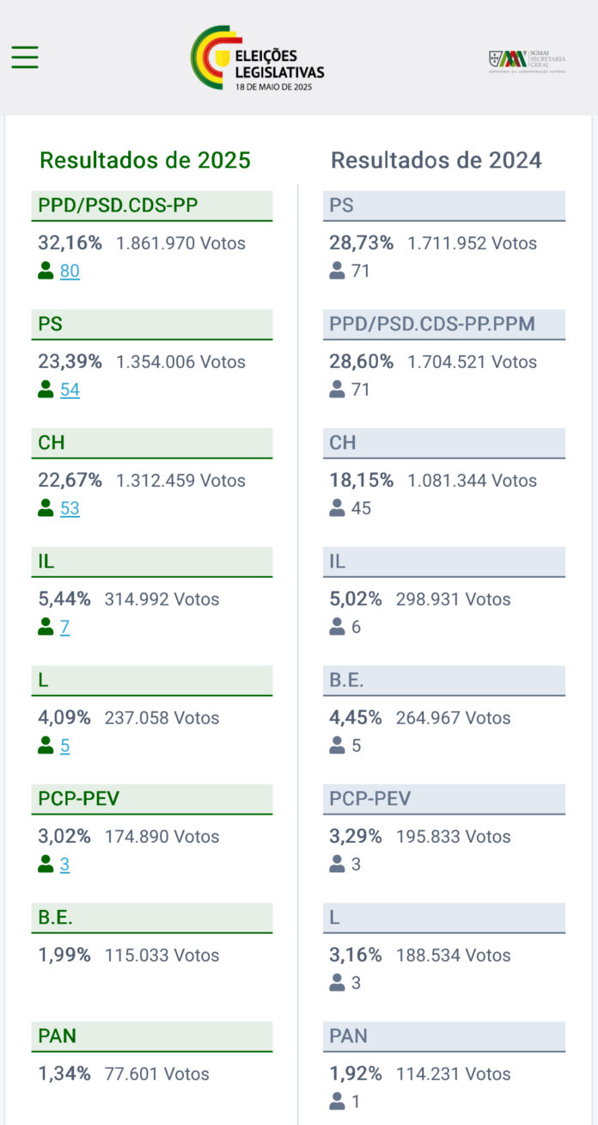
Task: Select the Resultados de 2025 heading
Action: (x=145, y=160)
